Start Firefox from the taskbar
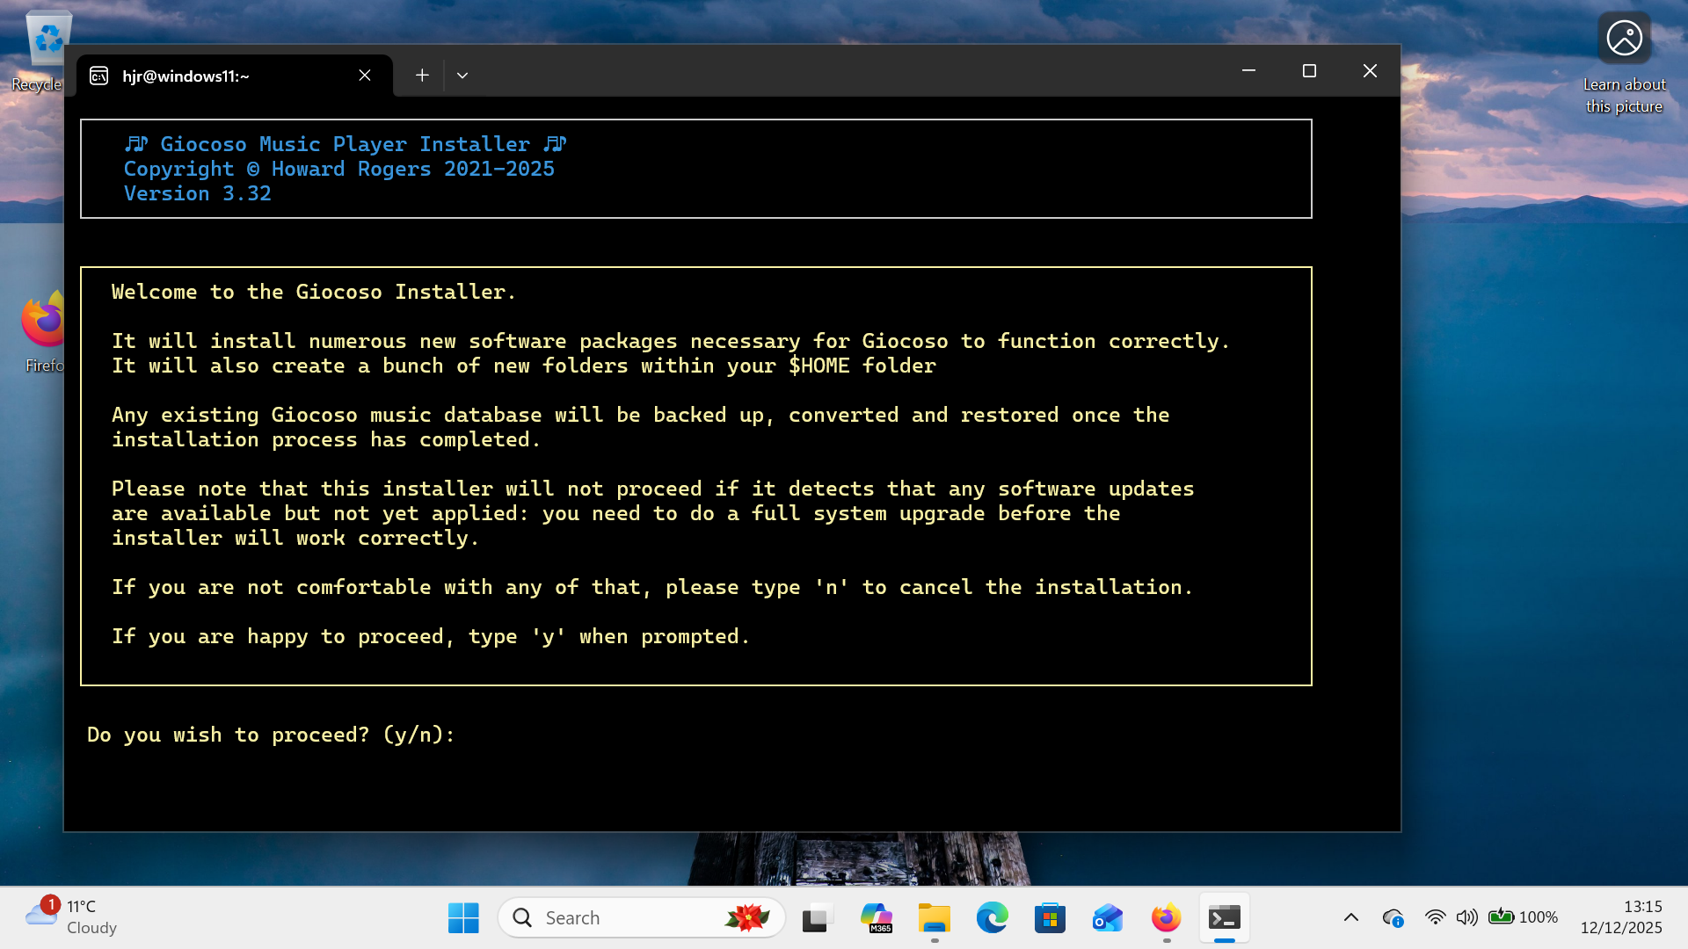The width and height of the screenshot is (1688, 949). pyautogui.click(x=1165, y=917)
